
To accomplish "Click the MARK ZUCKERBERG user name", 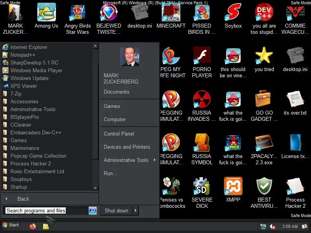I will 121,78.
